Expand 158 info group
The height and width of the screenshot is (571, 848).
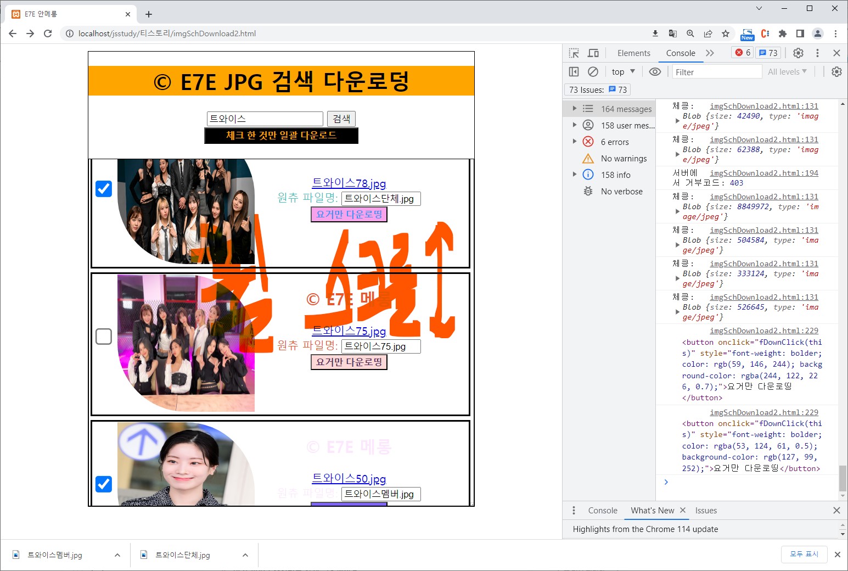(x=575, y=175)
